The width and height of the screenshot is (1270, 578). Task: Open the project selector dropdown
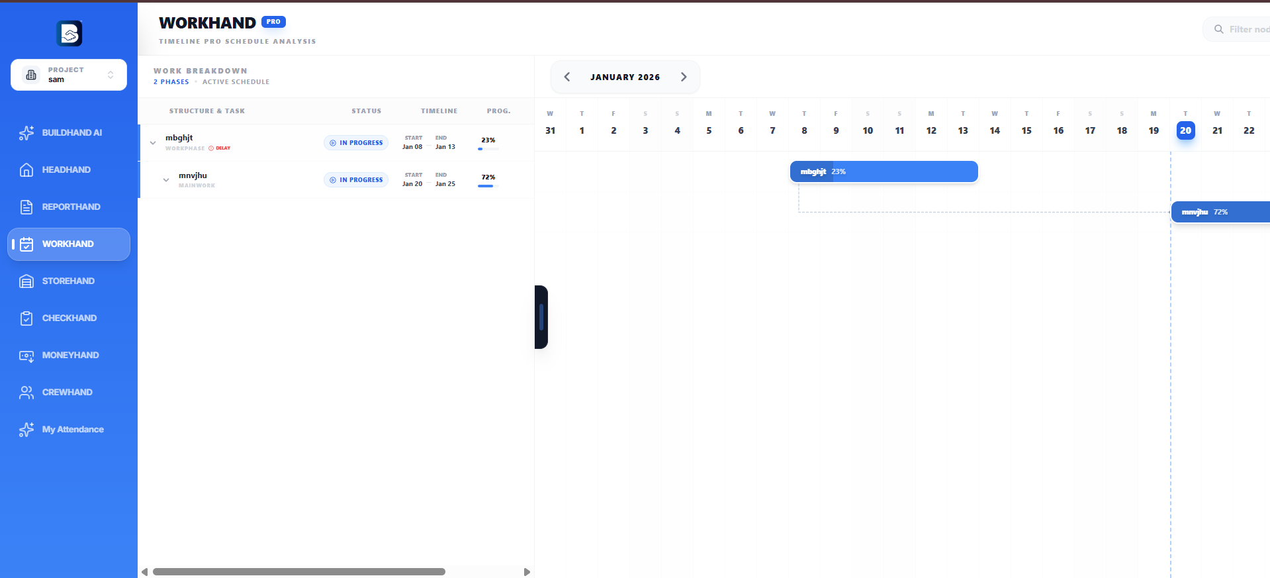(x=69, y=75)
